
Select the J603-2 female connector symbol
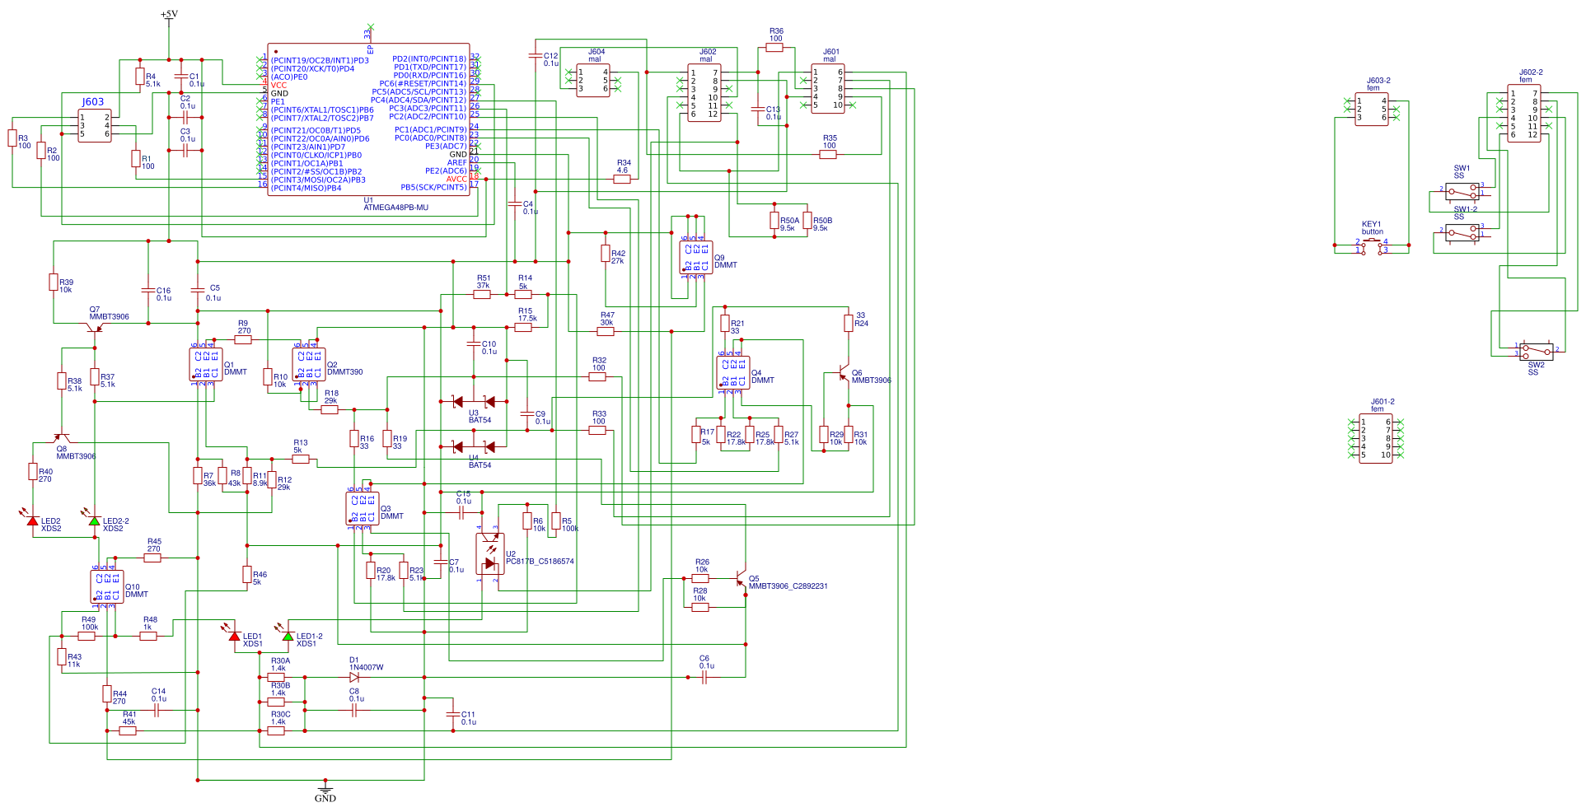pos(1372,110)
